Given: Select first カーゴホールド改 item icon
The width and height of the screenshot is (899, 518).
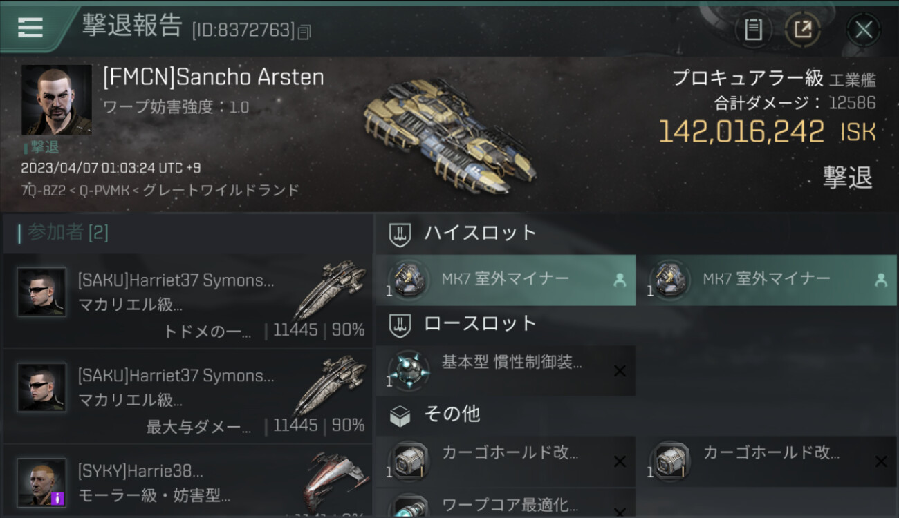Looking at the screenshot, I should (409, 461).
